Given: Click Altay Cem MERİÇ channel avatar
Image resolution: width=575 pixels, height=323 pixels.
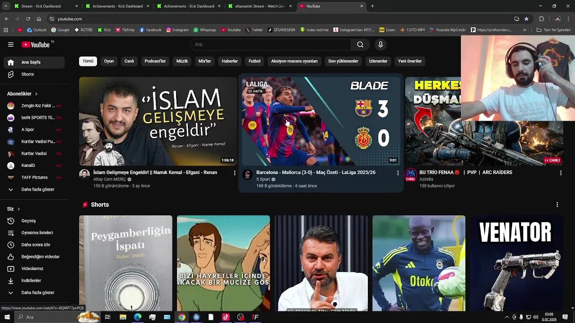Looking at the screenshot, I should 84,175.
